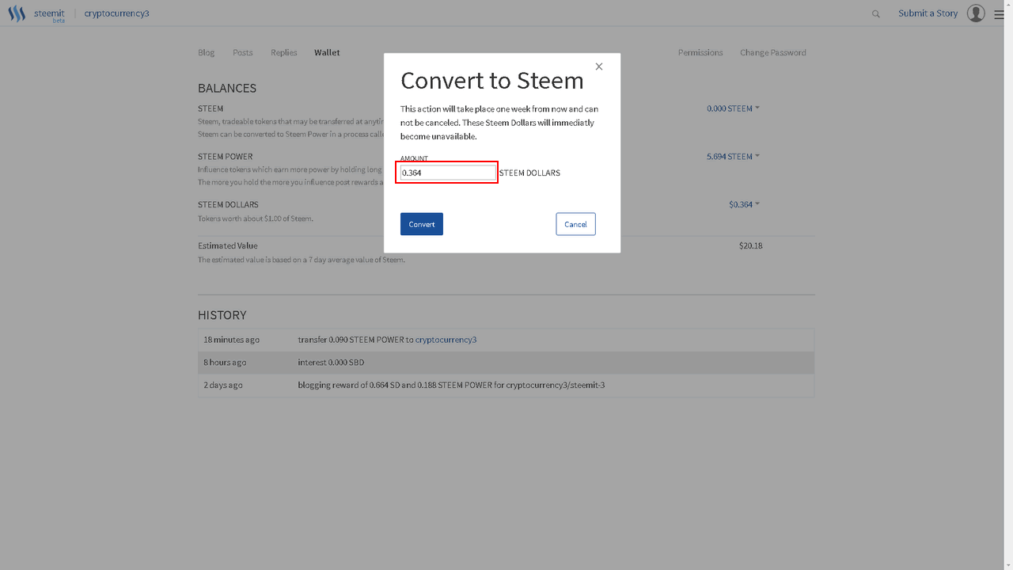Switch to the Posts tab
1013x570 pixels.
click(x=243, y=52)
